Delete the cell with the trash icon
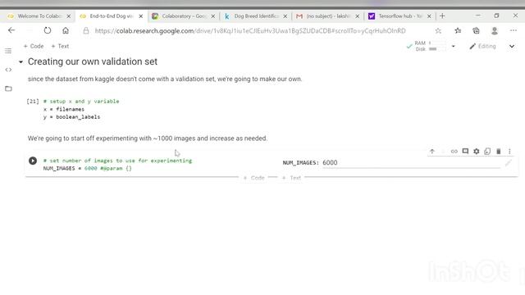Image resolution: width=525 pixels, height=295 pixels. coord(499,151)
